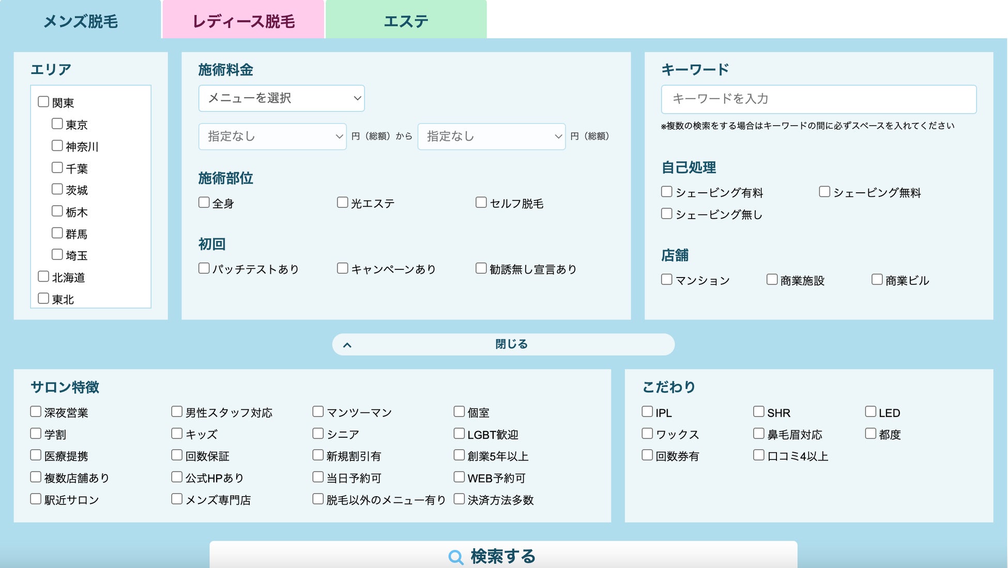Check the 商業施設 store type option
Screen dimensions: 1008x568
click(772, 280)
